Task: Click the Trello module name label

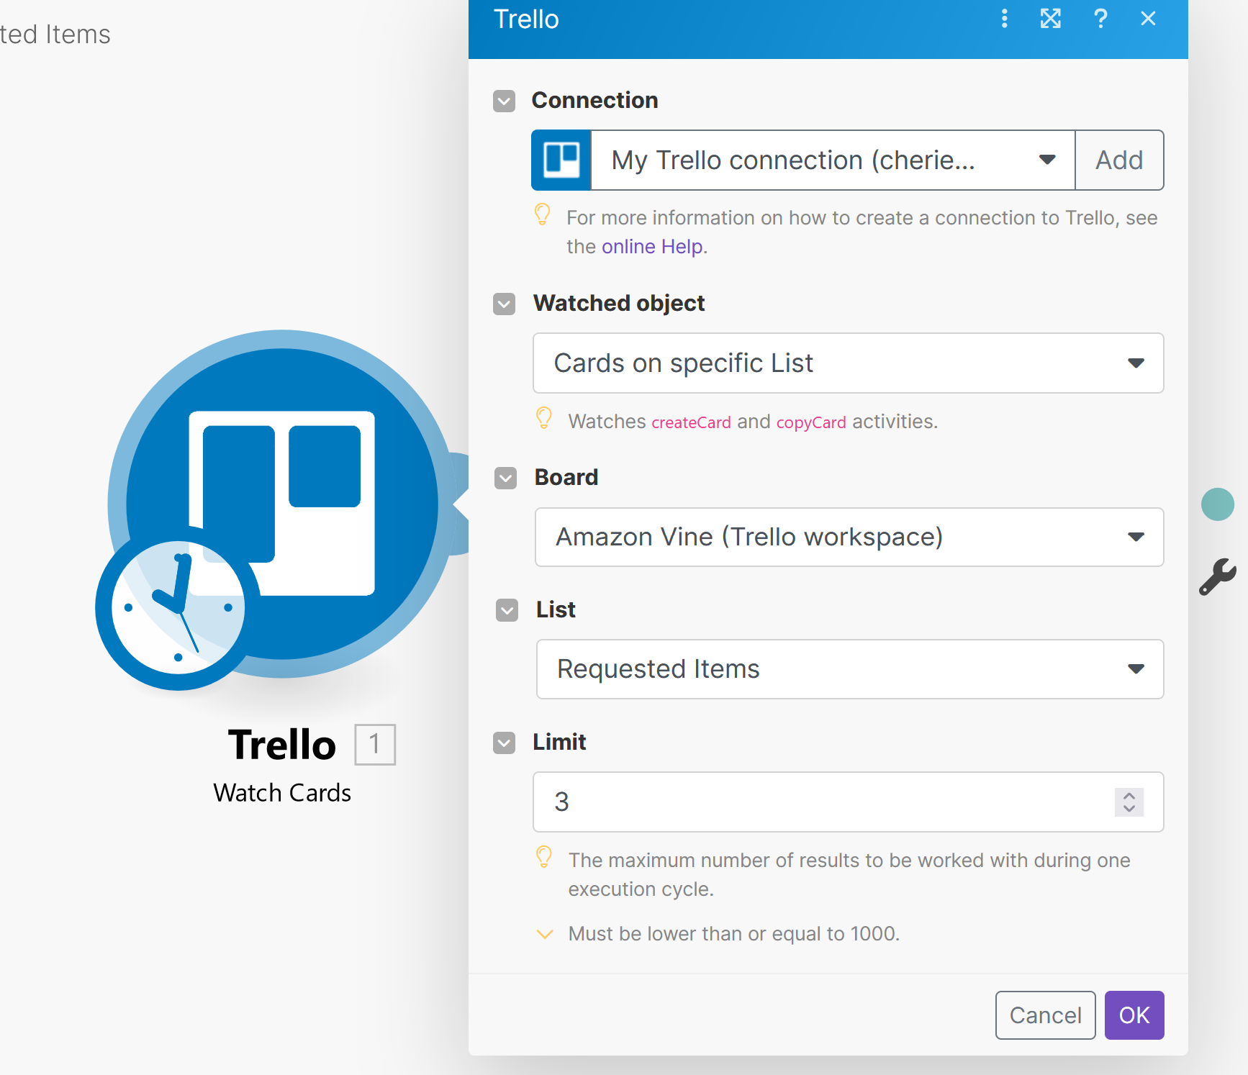Action: (282, 745)
